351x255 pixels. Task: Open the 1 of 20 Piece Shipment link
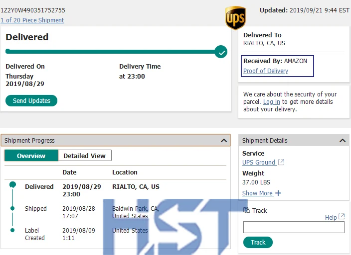[32, 20]
